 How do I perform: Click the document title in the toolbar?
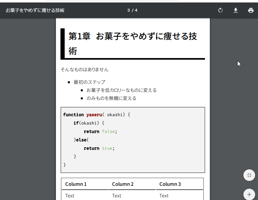(35, 10)
